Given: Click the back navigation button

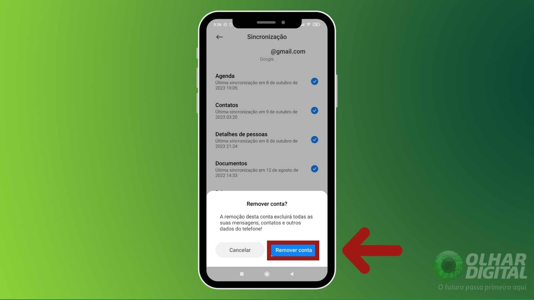Looking at the screenshot, I should [219, 36].
